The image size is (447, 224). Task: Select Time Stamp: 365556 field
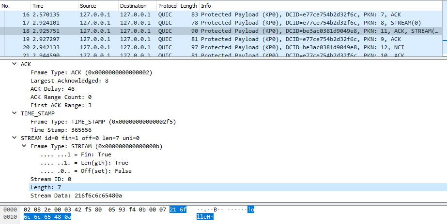coord(61,130)
